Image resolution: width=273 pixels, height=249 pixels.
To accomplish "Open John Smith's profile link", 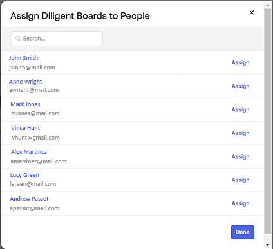I will (x=23, y=58).
